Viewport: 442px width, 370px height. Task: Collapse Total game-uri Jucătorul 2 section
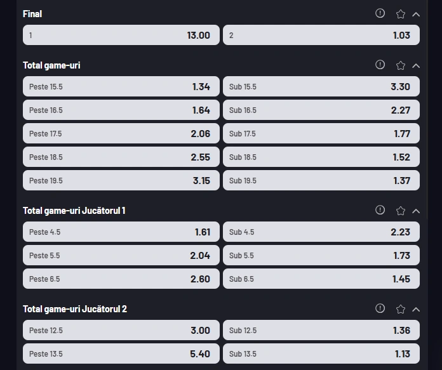click(416, 310)
